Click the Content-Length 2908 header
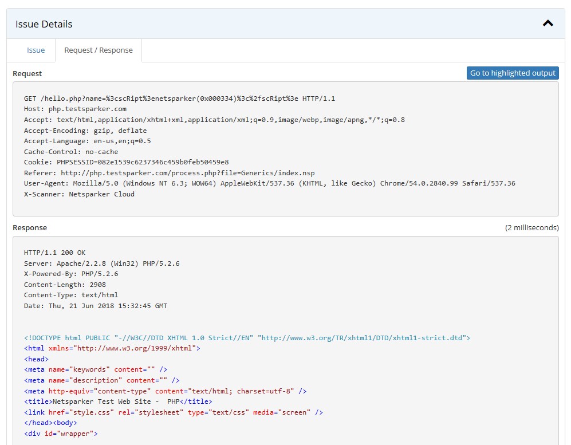Image resolution: width=571 pixels, height=445 pixels. click(65, 285)
